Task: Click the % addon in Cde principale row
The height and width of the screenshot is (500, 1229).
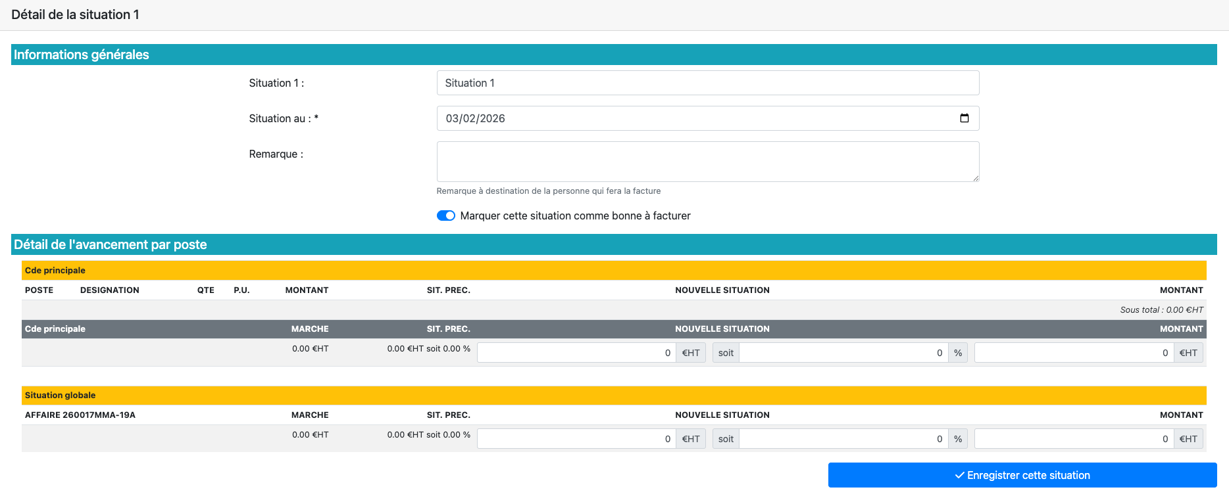Action: click(958, 353)
